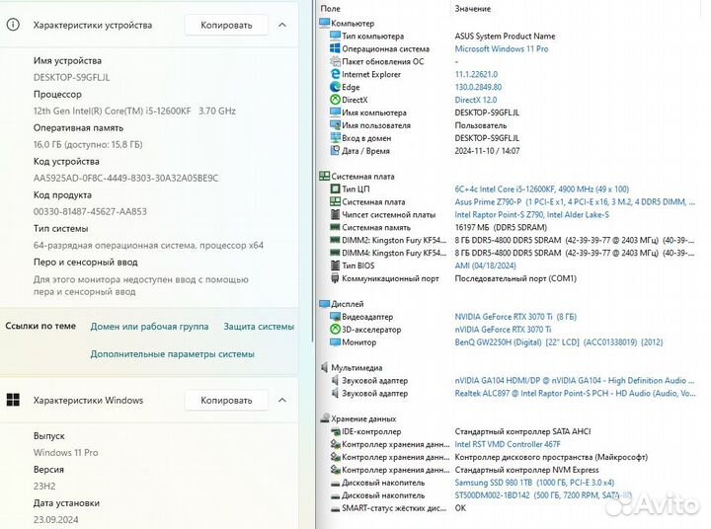Open the NVIDIA GeForce RTX 3070 Ti (8 ГБ) link

pos(515,317)
